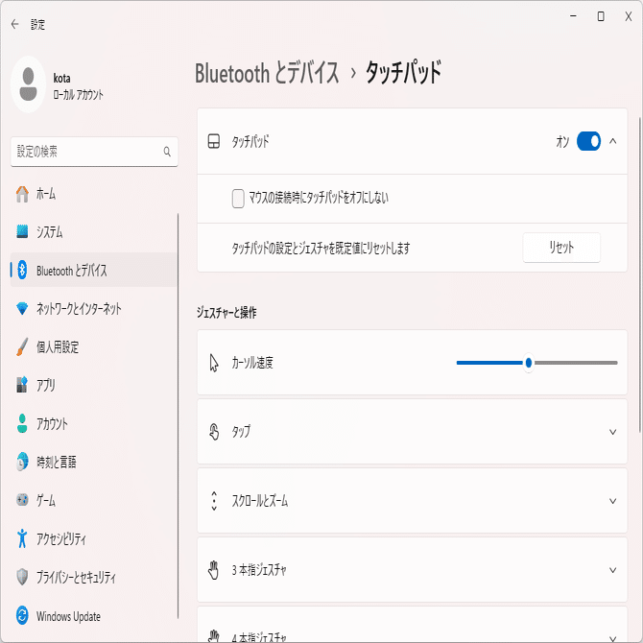Screen dimensions: 643x643
Task: Click the Bluetooth icon in the sidebar
Action: point(23,271)
